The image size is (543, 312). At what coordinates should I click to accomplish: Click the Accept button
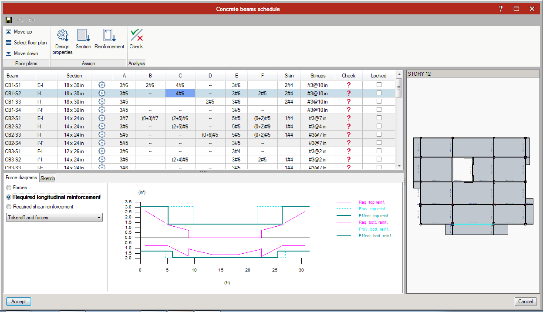[18, 301]
